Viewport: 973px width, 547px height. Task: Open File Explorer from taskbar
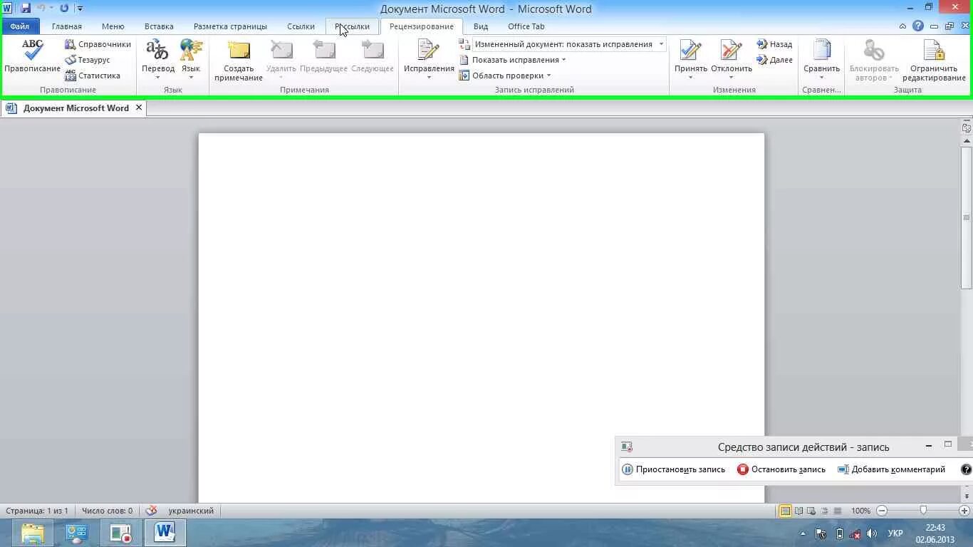pos(33,533)
